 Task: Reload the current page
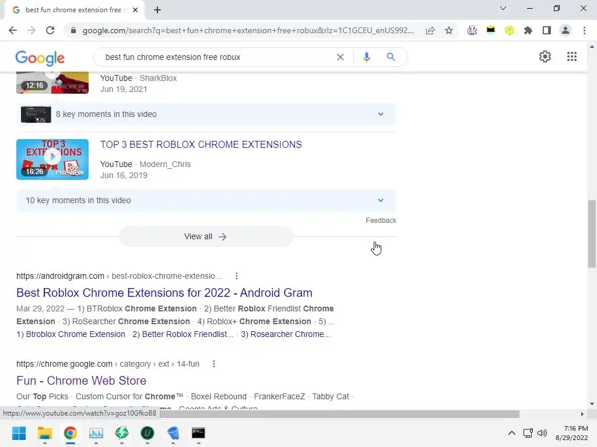coord(50,30)
